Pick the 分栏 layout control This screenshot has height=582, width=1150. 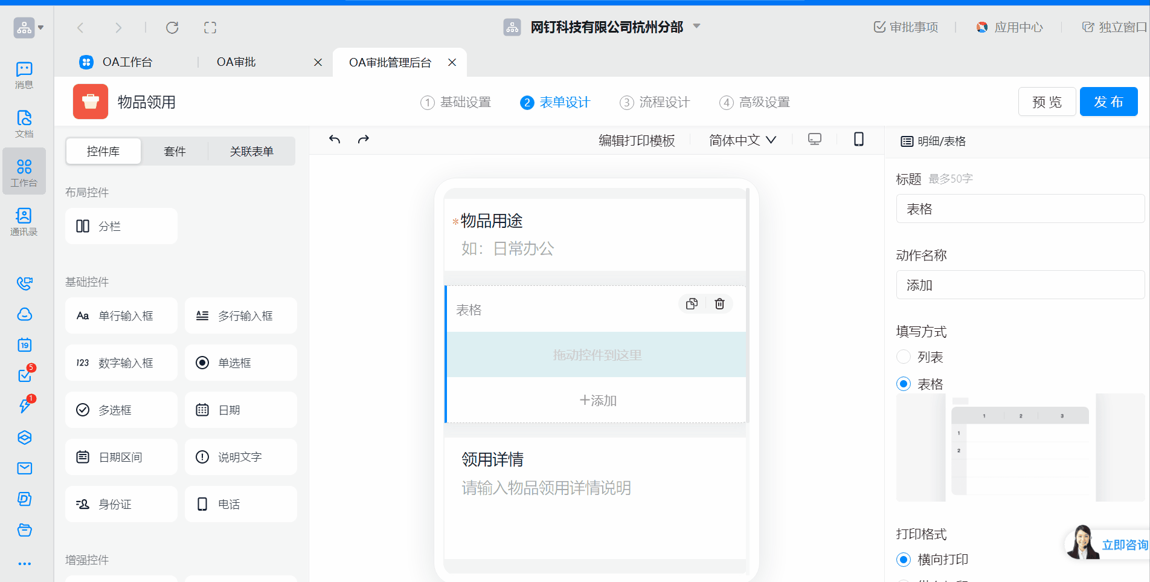pyautogui.click(x=121, y=226)
